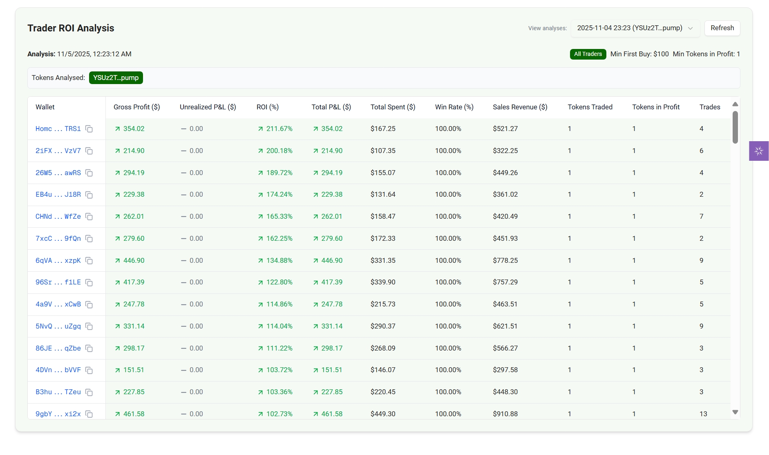Toggle the All Traders filter badge
Viewport: 769px width, 455px height.
point(588,54)
